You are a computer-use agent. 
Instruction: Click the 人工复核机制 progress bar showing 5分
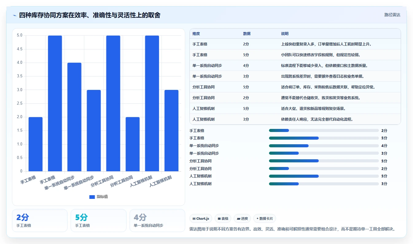[x=324, y=176]
